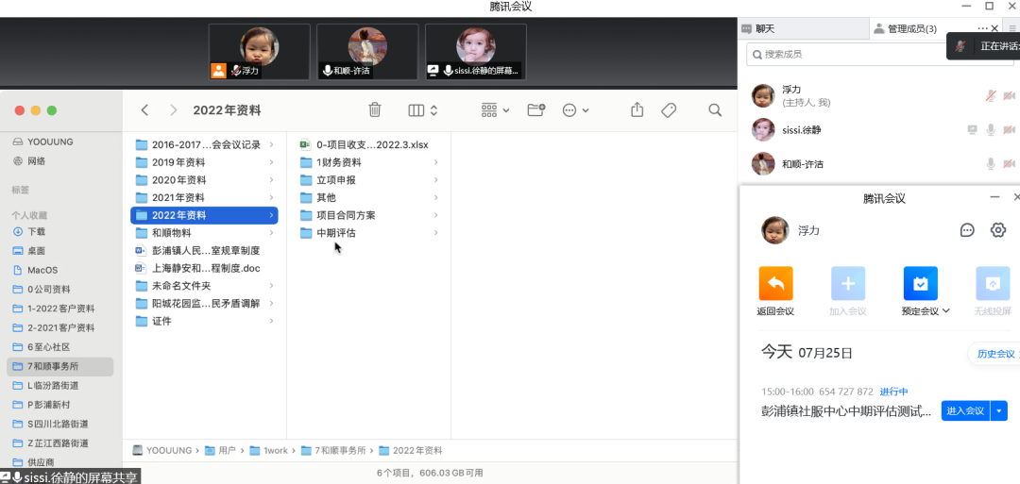Toggle camera for sissi.徐静
The width and height of the screenshot is (1020, 484).
coord(1009,130)
